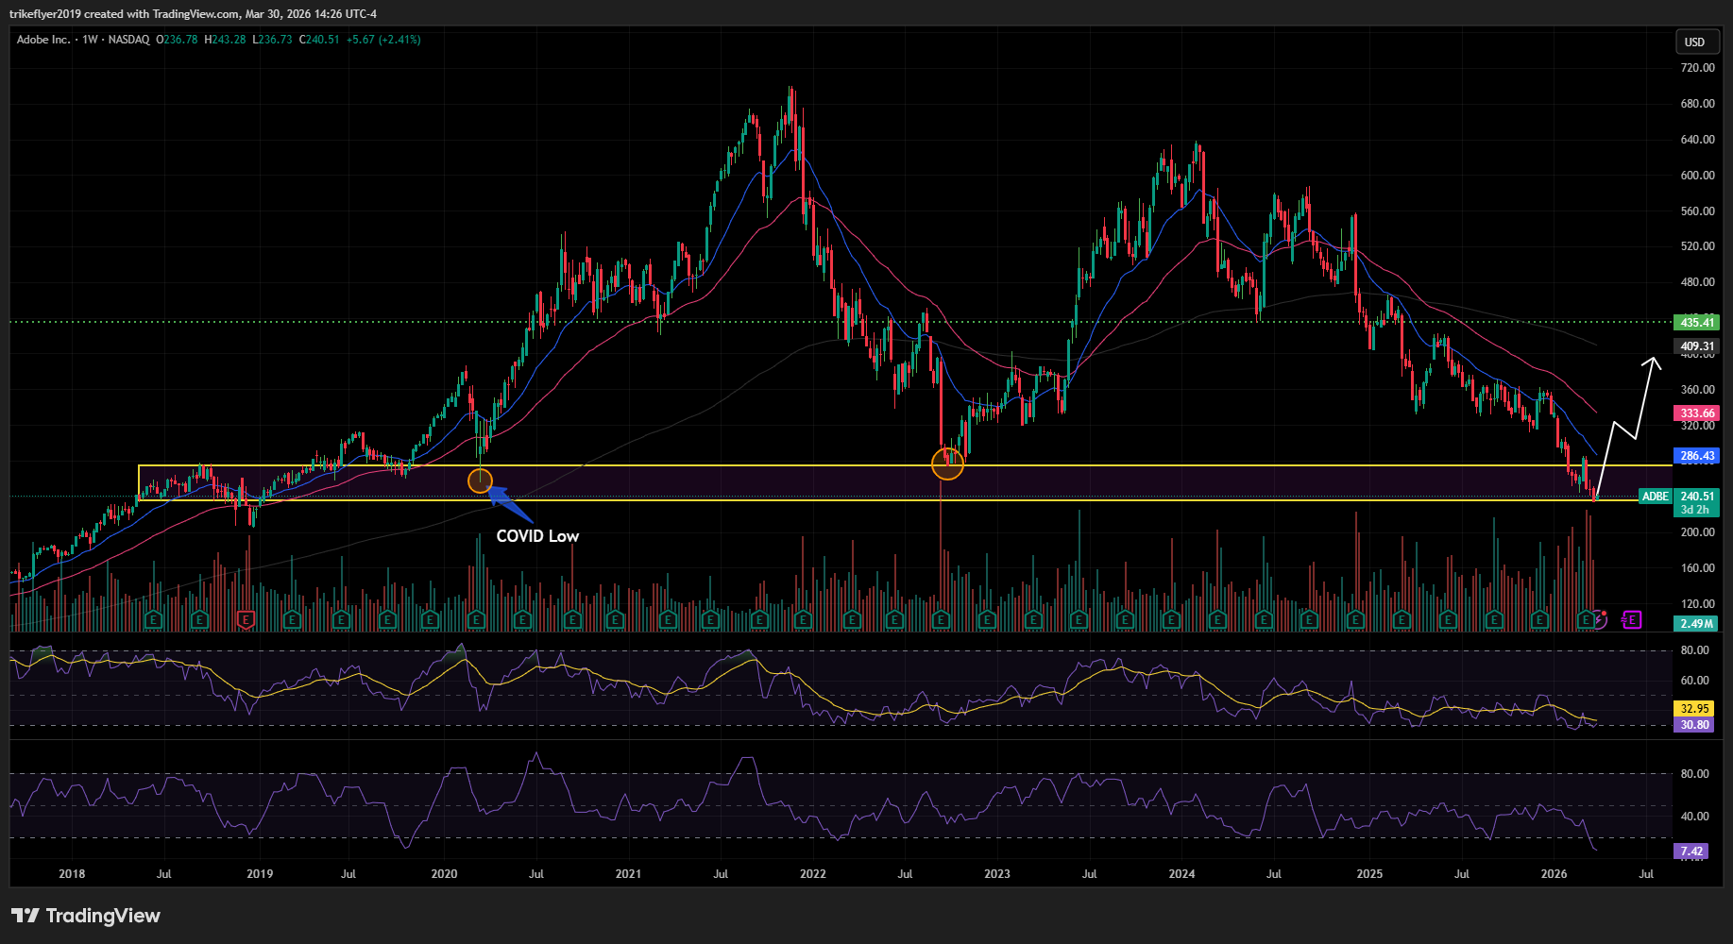Click the 2021 label on time axis
This screenshot has height=944, width=1733.
[x=628, y=874]
